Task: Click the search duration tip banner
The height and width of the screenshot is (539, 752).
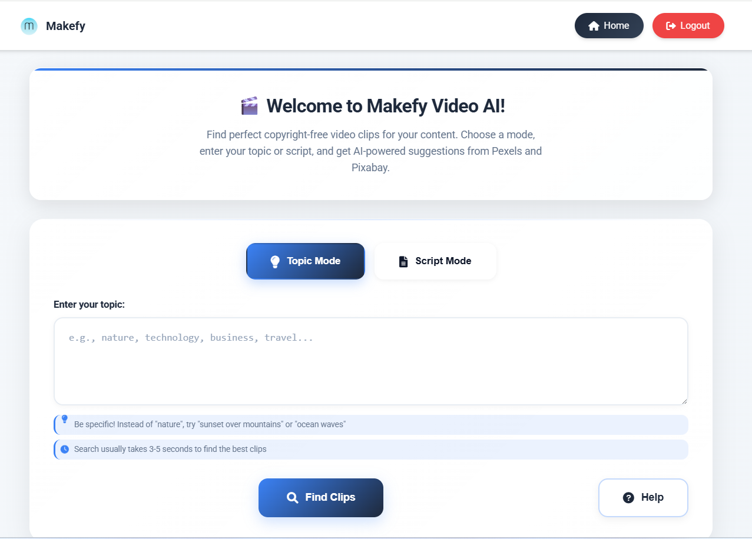Action: click(370, 449)
